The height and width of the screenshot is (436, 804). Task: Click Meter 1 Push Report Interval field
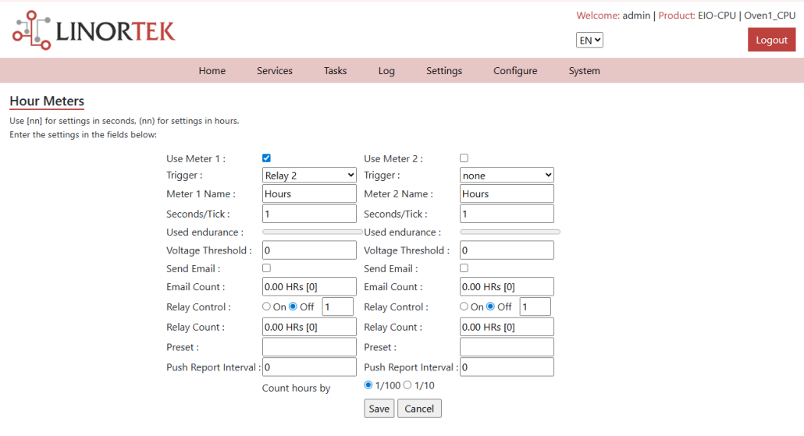(x=309, y=367)
